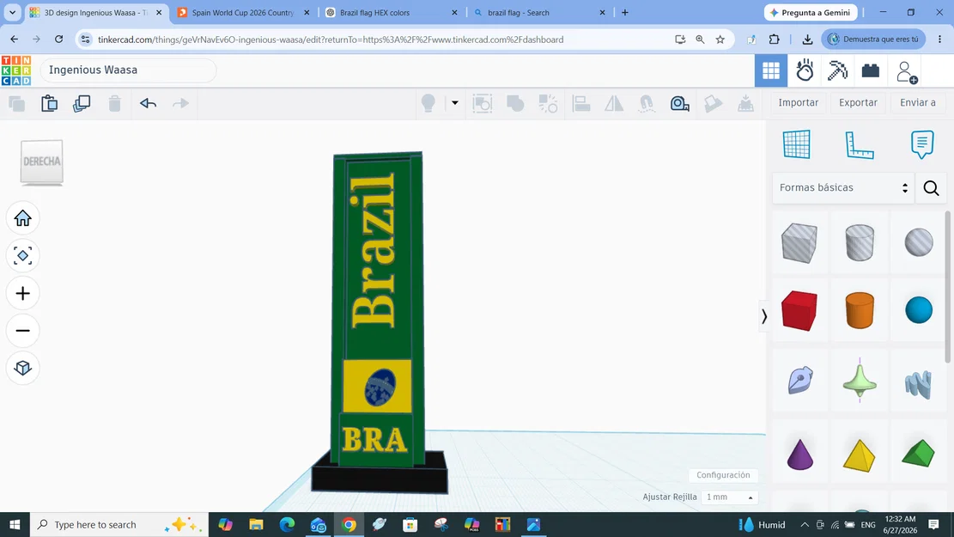Invite people with the add-user icon
Viewport: 954px width, 537px height.
tap(907, 72)
